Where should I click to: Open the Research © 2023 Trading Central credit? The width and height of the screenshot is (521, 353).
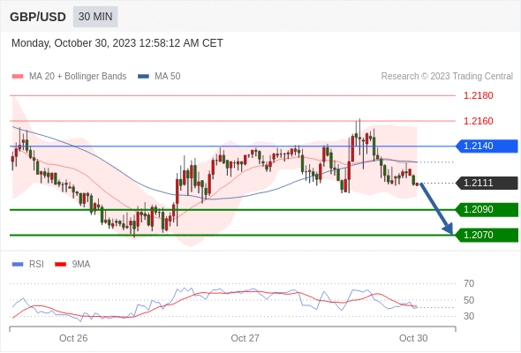click(447, 77)
